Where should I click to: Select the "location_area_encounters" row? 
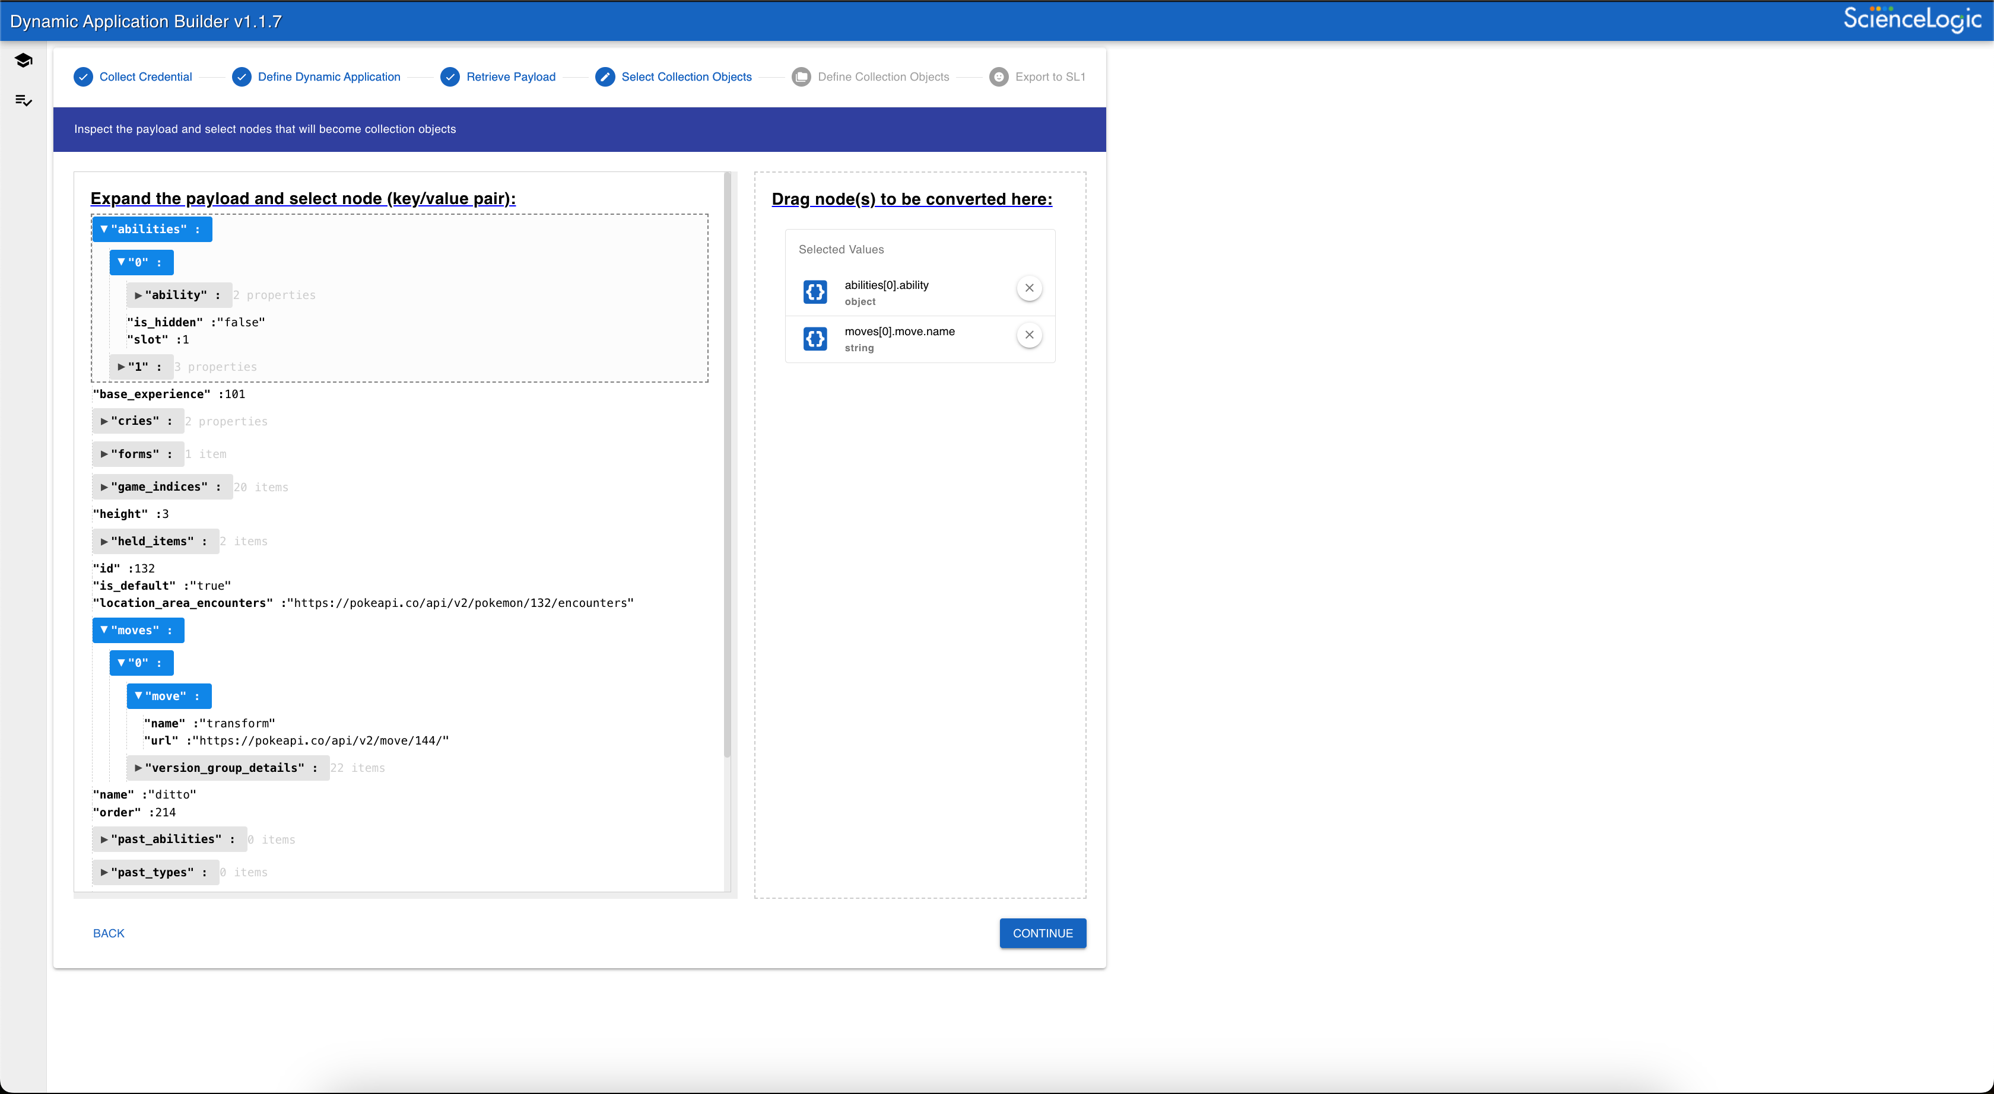[x=363, y=603]
